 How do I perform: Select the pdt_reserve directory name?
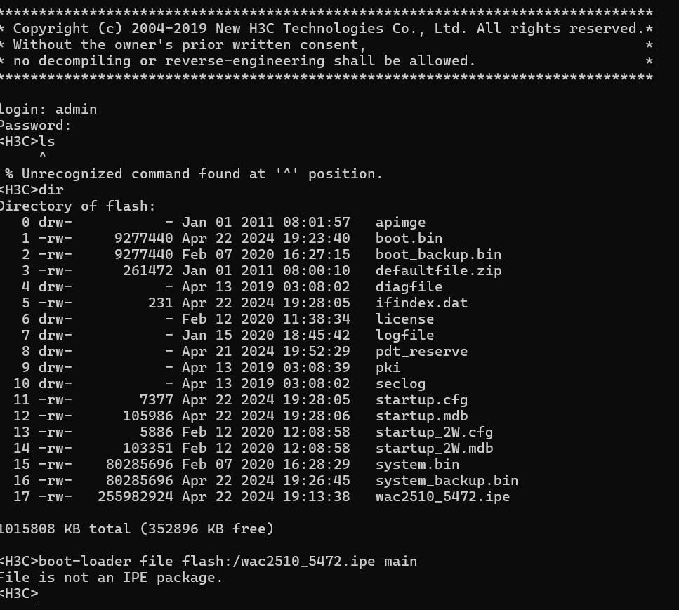tap(421, 351)
